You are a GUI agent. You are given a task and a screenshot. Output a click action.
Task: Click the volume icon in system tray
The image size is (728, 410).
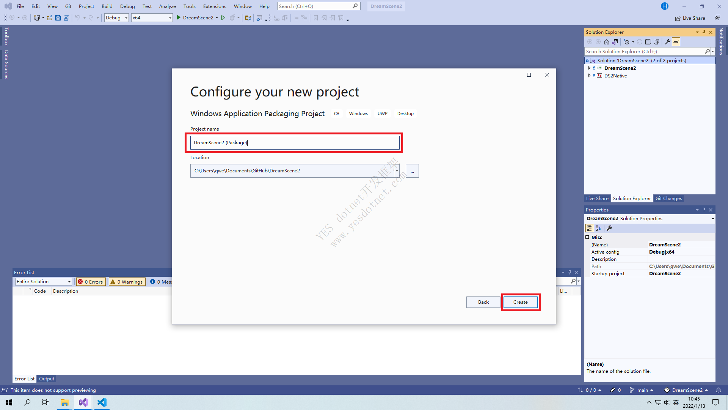(667, 402)
